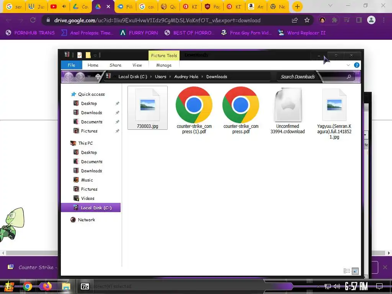Open counter-strike_compress (1).pdf file
This screenshot has height=294, width=392.
coord(194,110)
